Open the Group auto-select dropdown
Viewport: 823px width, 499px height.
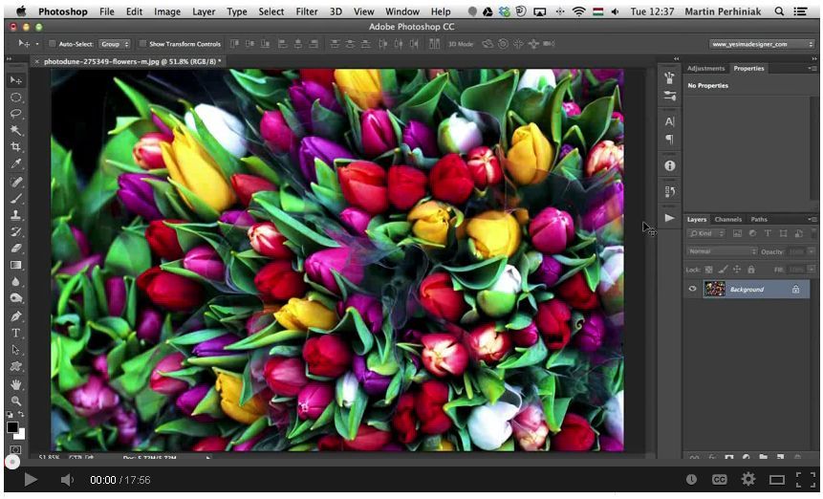(x=115, y=44)
